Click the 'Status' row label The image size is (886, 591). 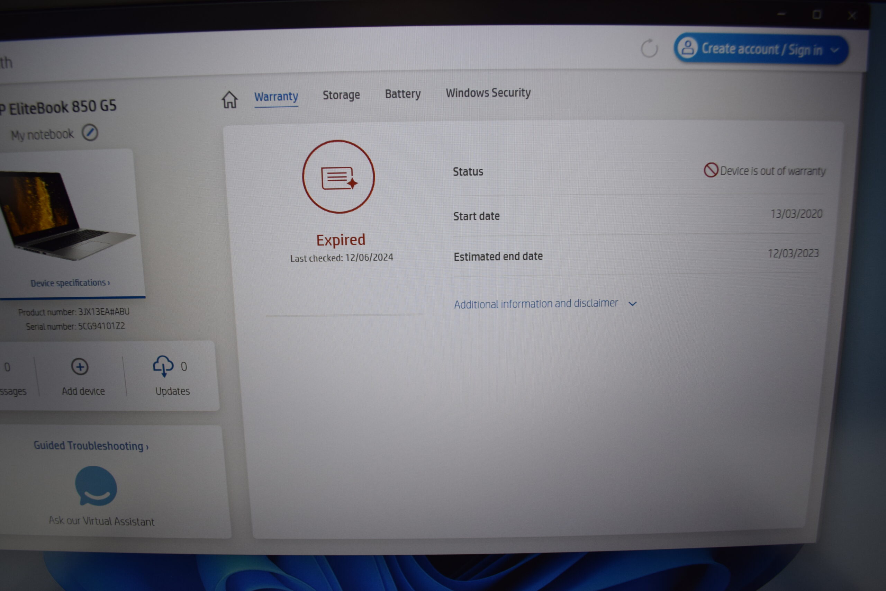pyautogui.click(x=468, y=172)
